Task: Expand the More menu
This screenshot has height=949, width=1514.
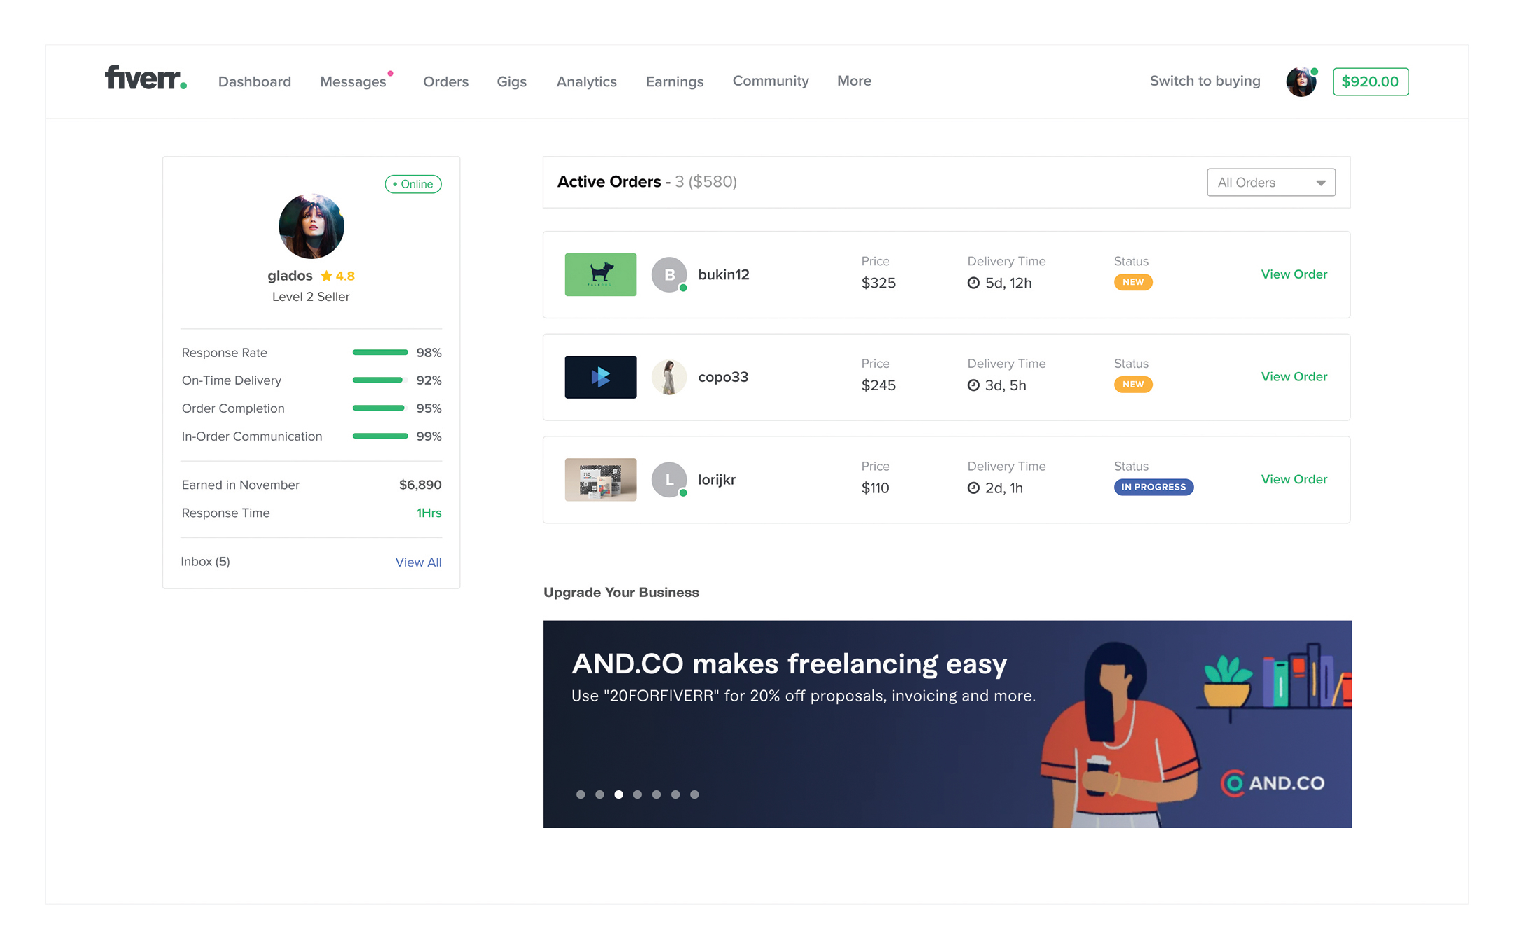Action: click(x=854, y=81)
